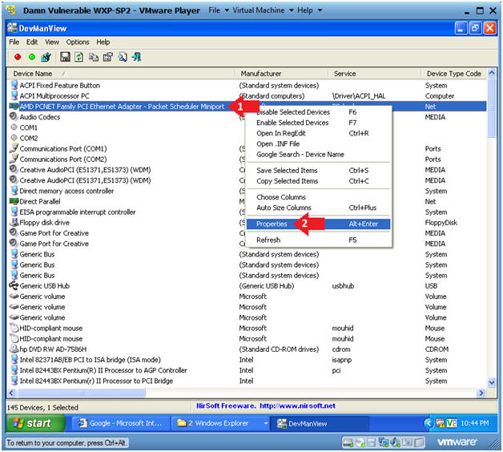Select Choose Columns in context menu
503x452 pixels.
pyautogui.click(x=318, y=197)
